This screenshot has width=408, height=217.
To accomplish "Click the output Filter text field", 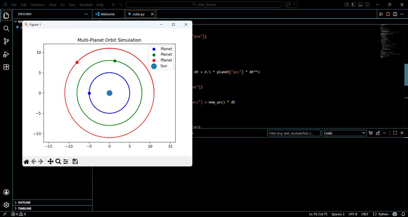I will (294, 133).
